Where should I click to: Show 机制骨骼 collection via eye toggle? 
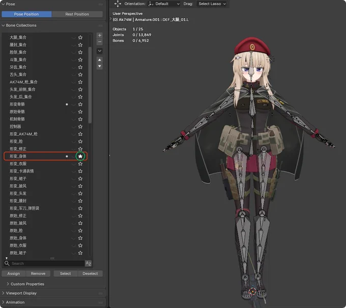pyautogui.click(x=73, y=119)
